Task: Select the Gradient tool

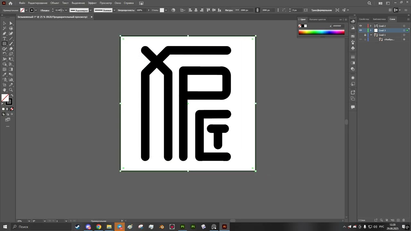Action: [x=11, y=69]
